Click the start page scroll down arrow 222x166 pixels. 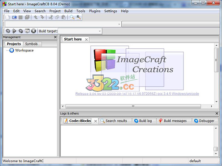click(x=216, y=102)
